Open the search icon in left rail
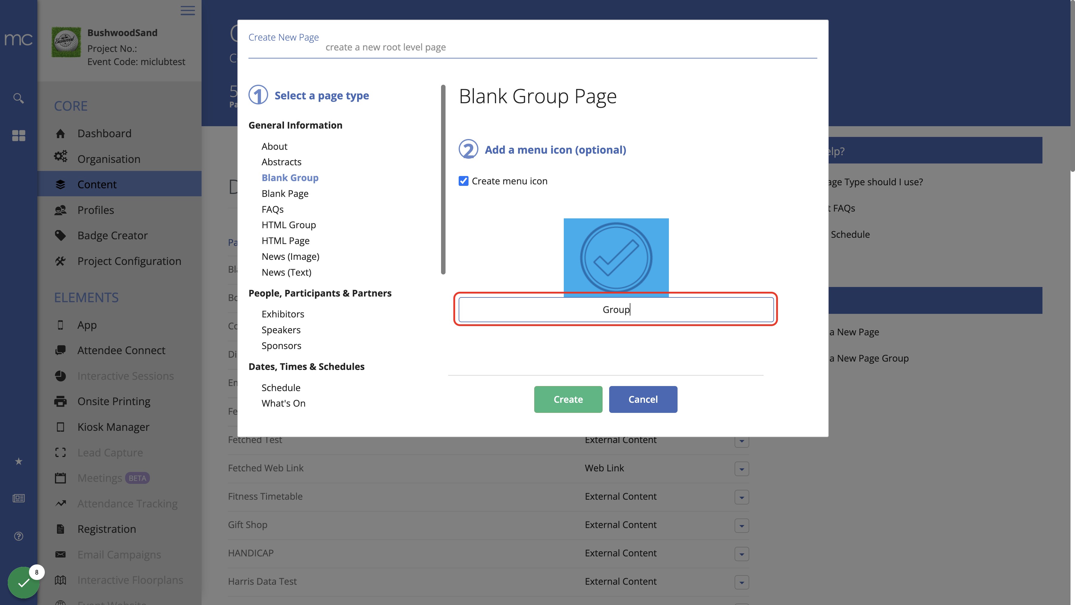Screen dimensions: 1075x605 point(18,98)
